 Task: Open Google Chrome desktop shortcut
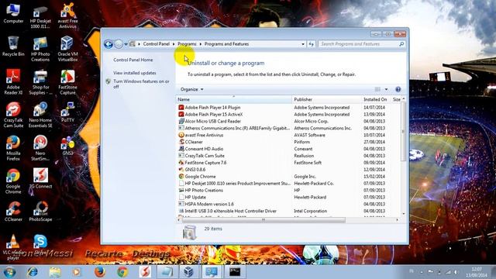pos(13,181)
